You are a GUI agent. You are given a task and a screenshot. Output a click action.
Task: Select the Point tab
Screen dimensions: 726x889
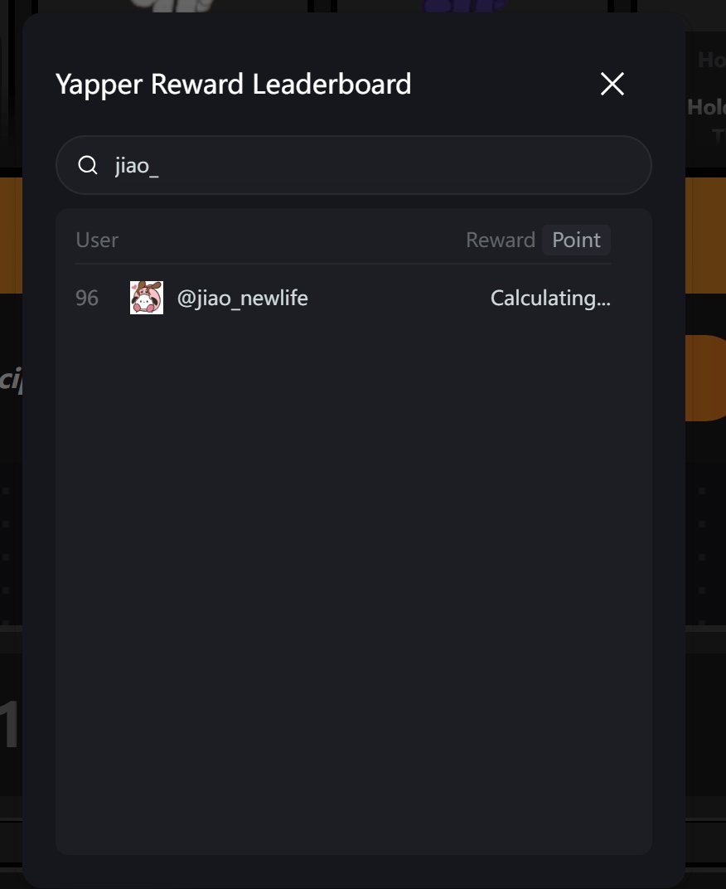(x=576, y=240)
